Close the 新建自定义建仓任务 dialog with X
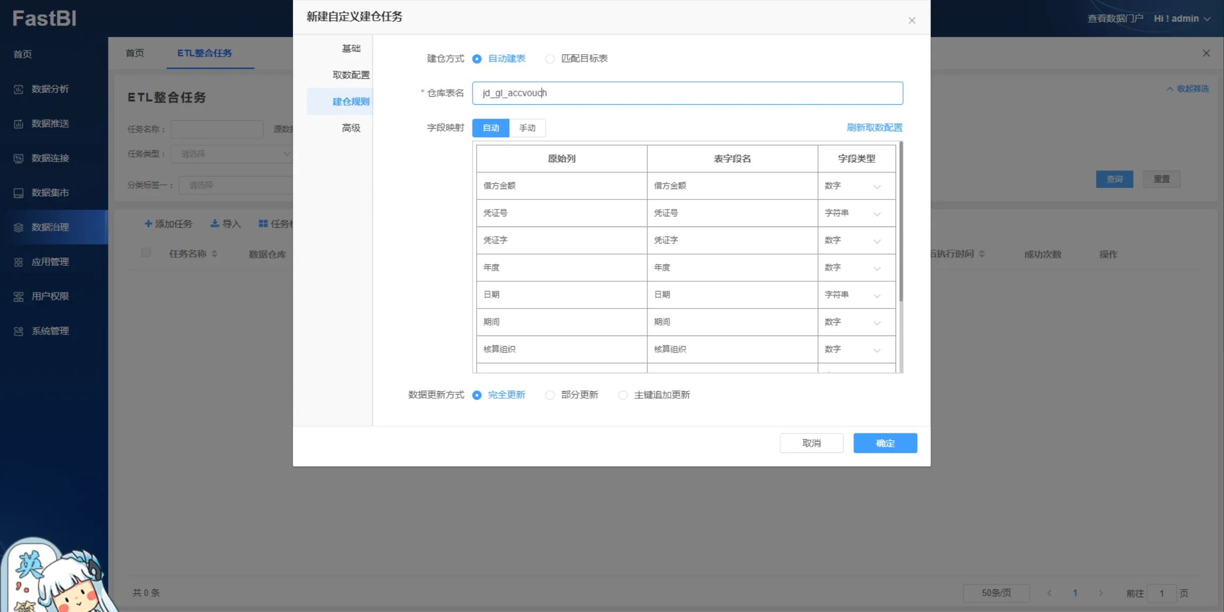This screenshot has height=612, width=1224. [x=912, y=20]
